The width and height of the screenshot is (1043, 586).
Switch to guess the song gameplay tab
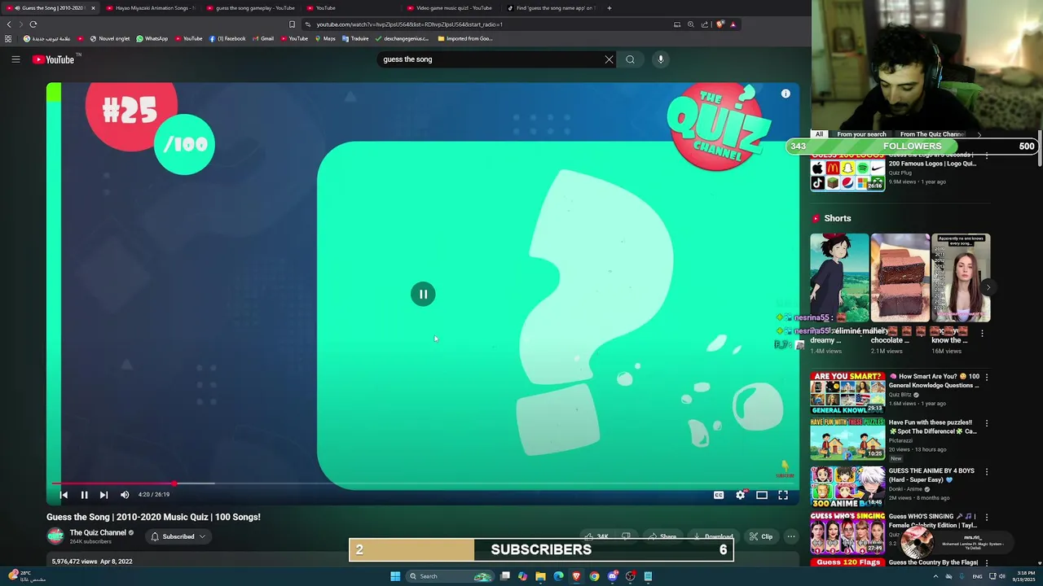(251, 8)
